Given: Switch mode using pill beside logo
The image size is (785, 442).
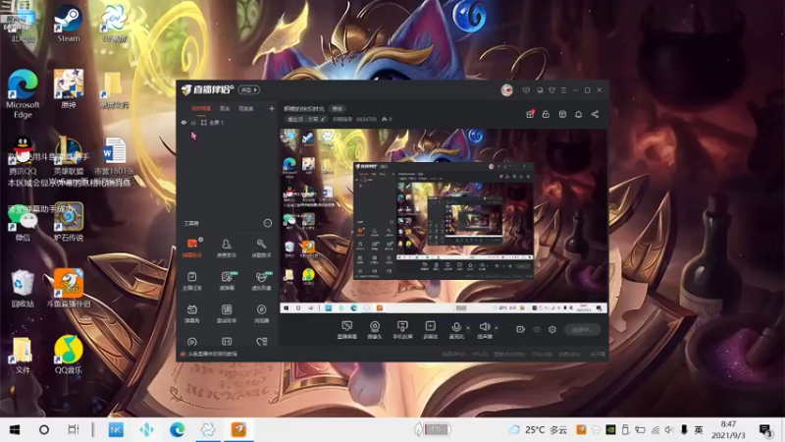Looking at the screenshot, I should (249, 89).
